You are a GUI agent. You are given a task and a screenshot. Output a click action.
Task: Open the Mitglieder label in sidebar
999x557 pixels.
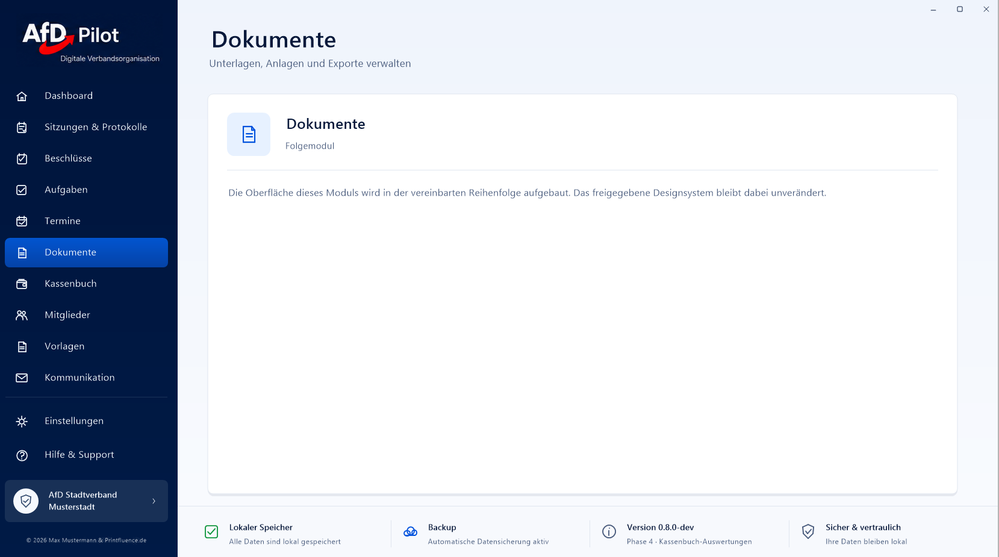[67, 315]
